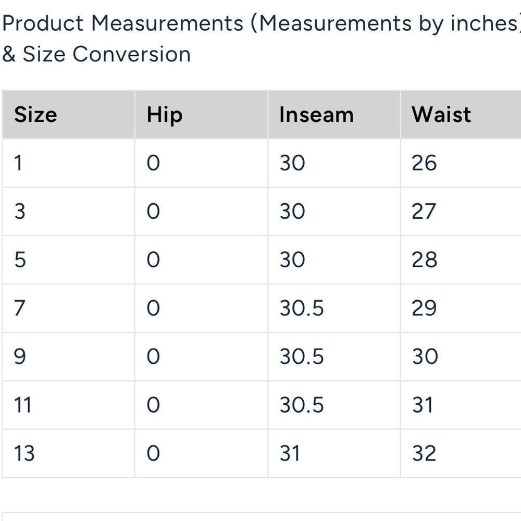Select the size 9 row cell
This screenshot has height=521, width=521.
[68, 356]
